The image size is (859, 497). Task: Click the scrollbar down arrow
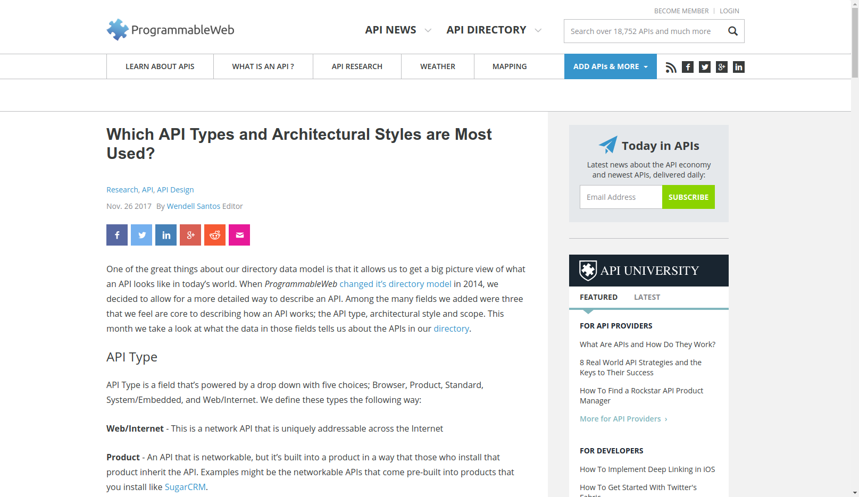(855, 493)
